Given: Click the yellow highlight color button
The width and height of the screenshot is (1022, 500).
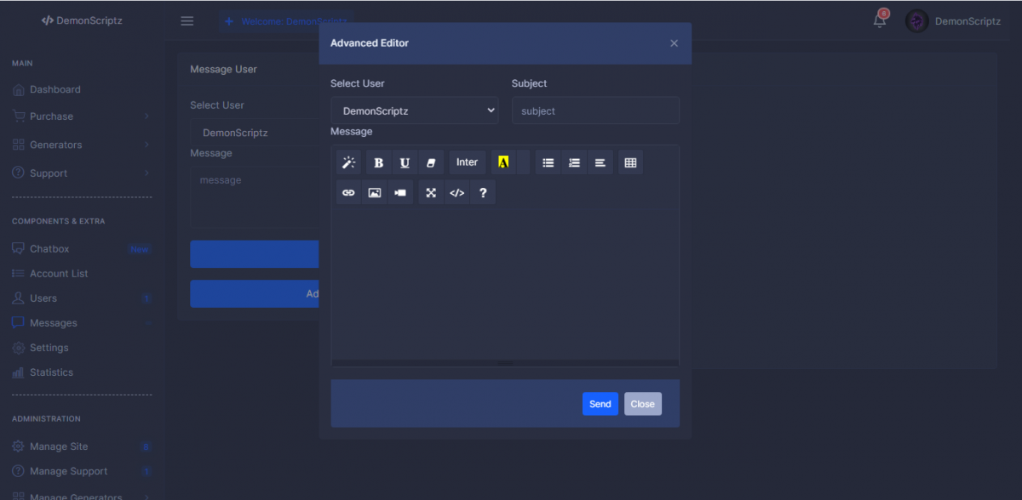Looking at the screenshot, I should click(503, 162).
